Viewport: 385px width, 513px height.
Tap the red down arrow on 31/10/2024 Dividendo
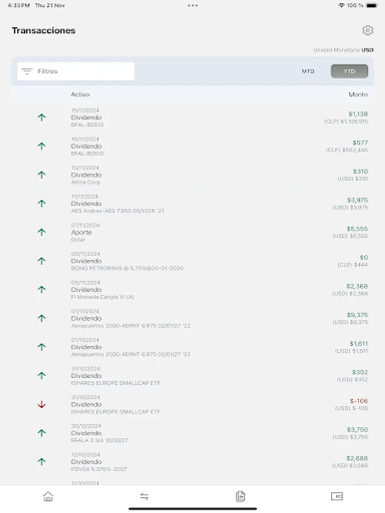(42, 404)
